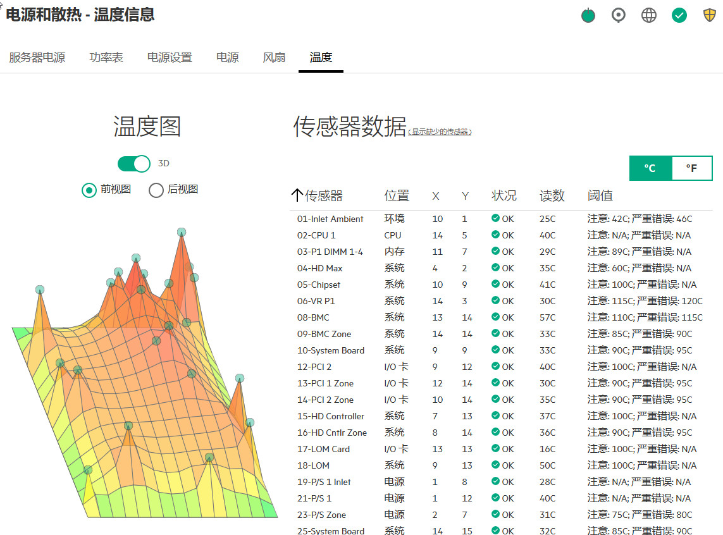Click the UID indicator target icon
Image resolution: width=723 pixels, height=535 pixels.
point(619,15)
